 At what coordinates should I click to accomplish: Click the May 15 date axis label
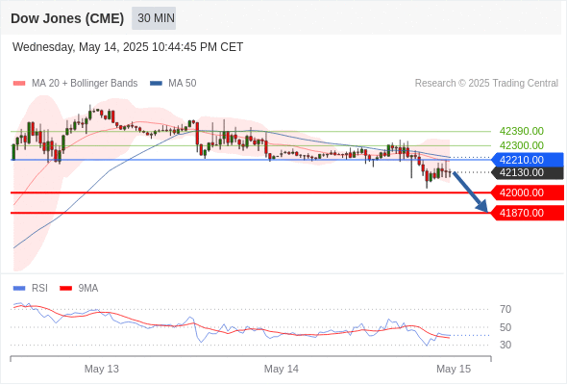(454, 369)
